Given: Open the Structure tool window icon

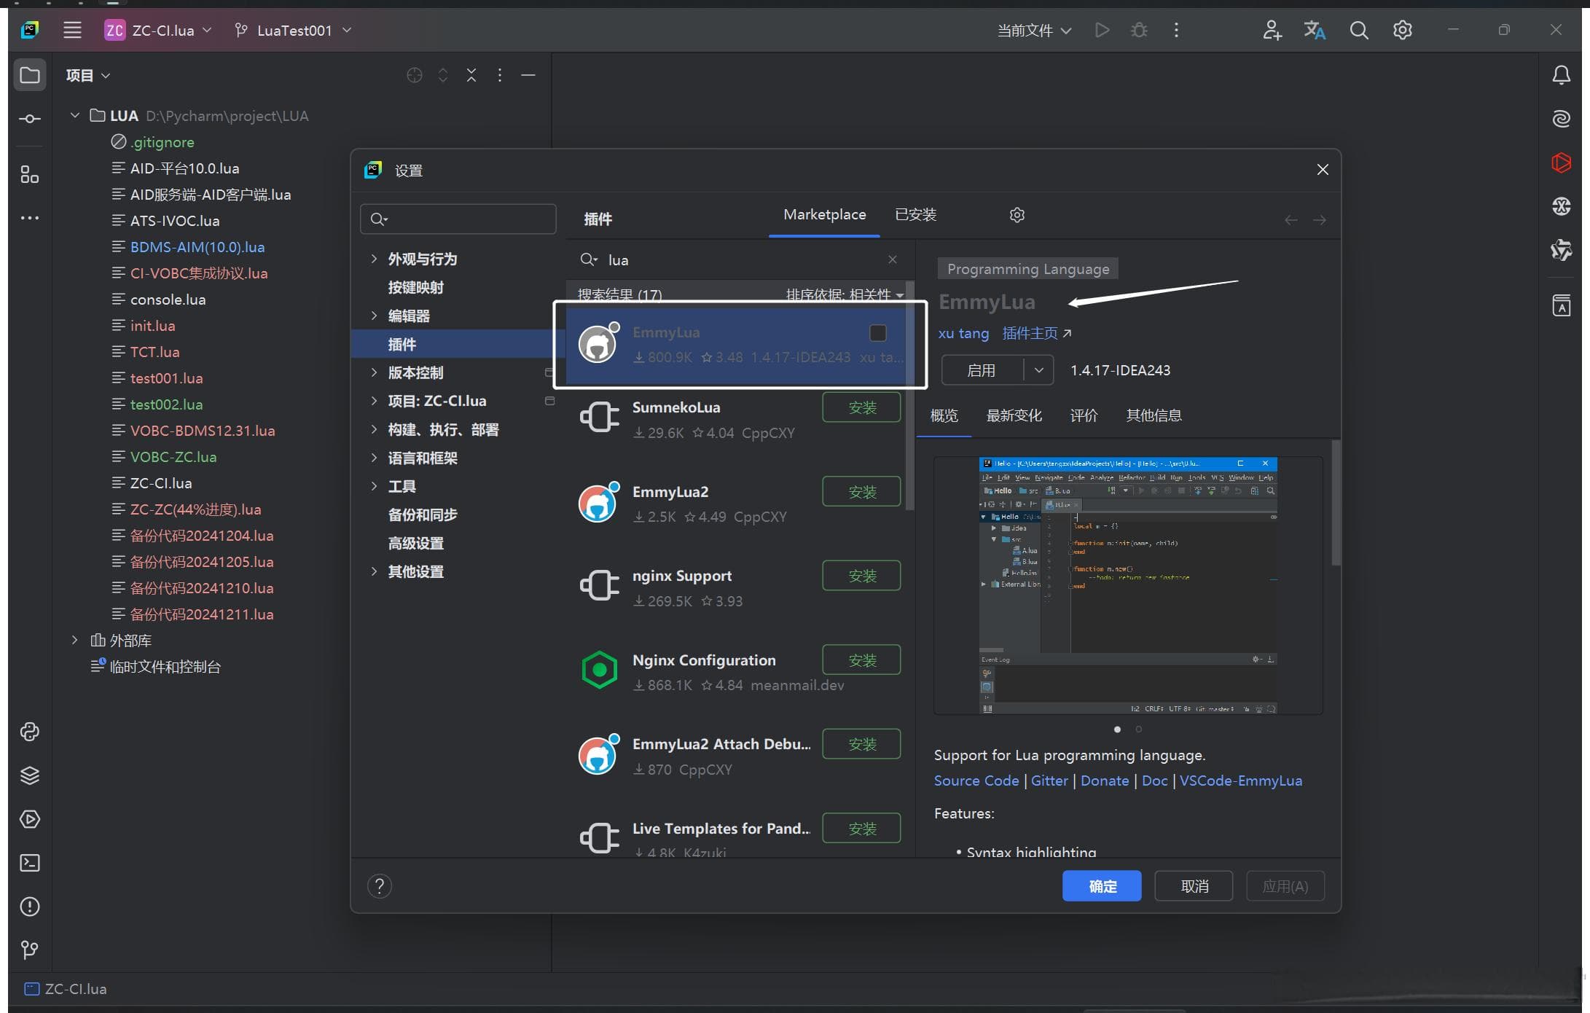Looking at the screenshot, I should [30, 174].
